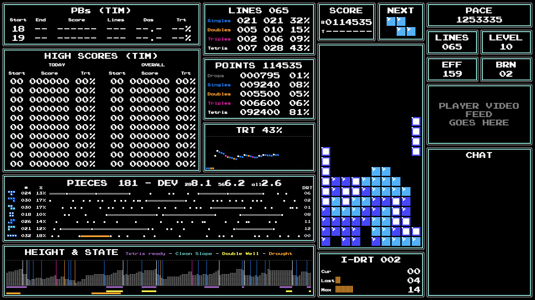Click the TRT 43% graph
Image resolution: width=535 pixels, height=300 pixels.
pos(259,152)
